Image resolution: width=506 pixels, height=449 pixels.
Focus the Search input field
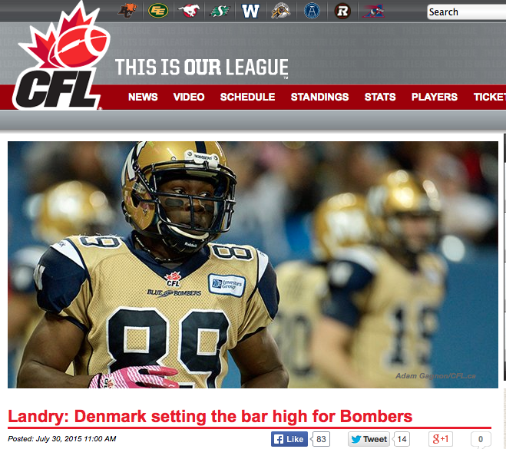[x=467, y=12]
